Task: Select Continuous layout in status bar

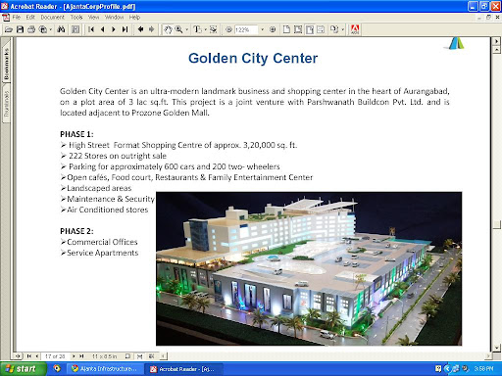Action: coord(139,356)
